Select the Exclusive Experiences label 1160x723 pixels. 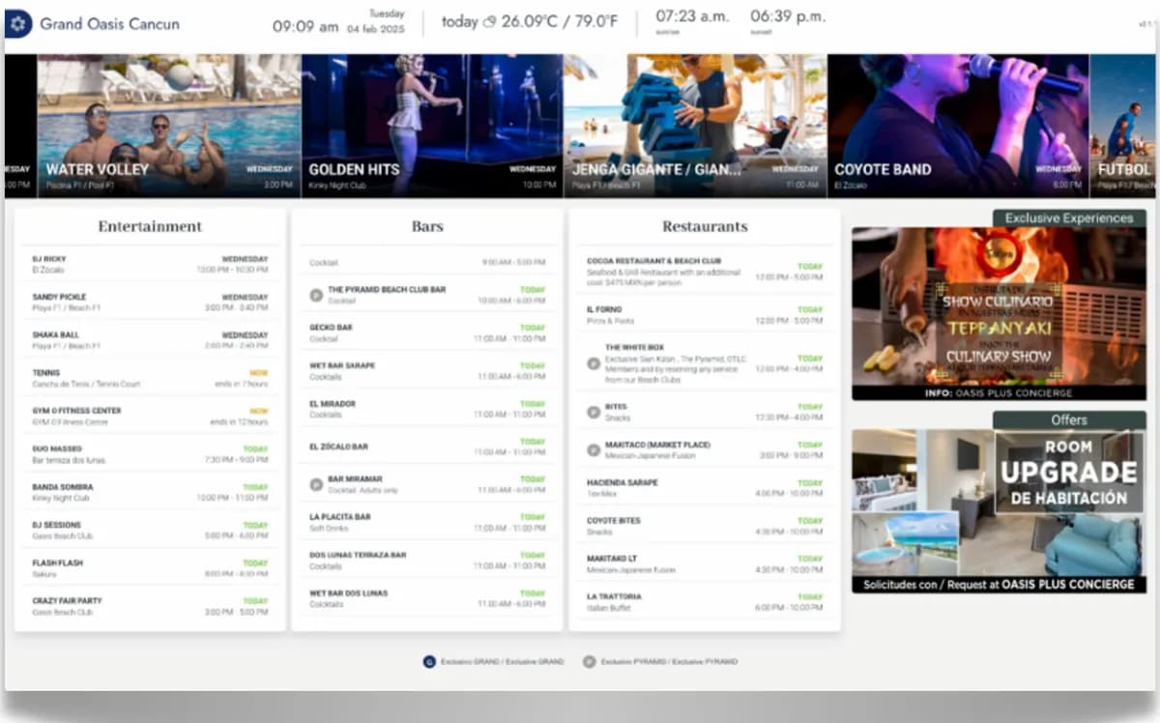pyautogui.click(x=1069, y=218)
